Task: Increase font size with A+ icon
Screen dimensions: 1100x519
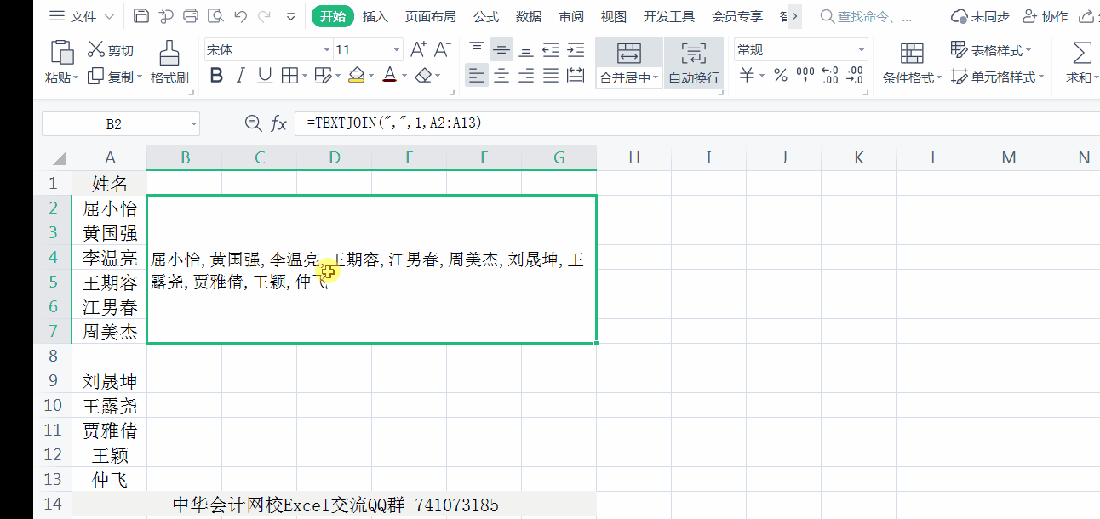Action: coord(418,50)
